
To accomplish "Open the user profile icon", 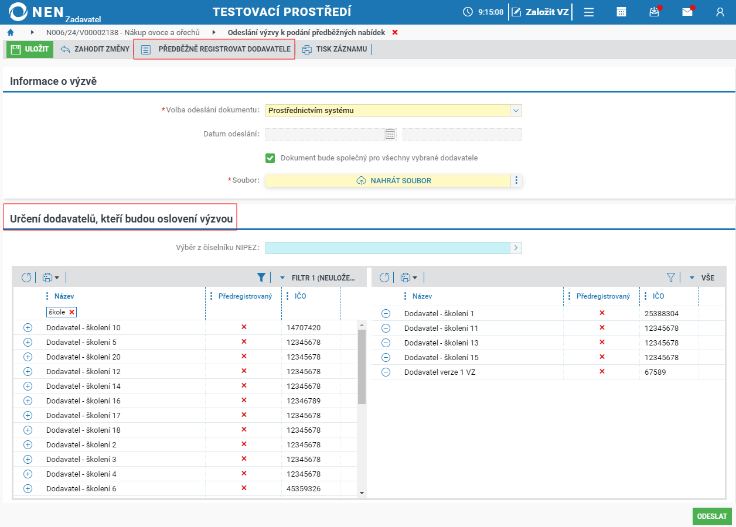I will [x=720, y=12].
